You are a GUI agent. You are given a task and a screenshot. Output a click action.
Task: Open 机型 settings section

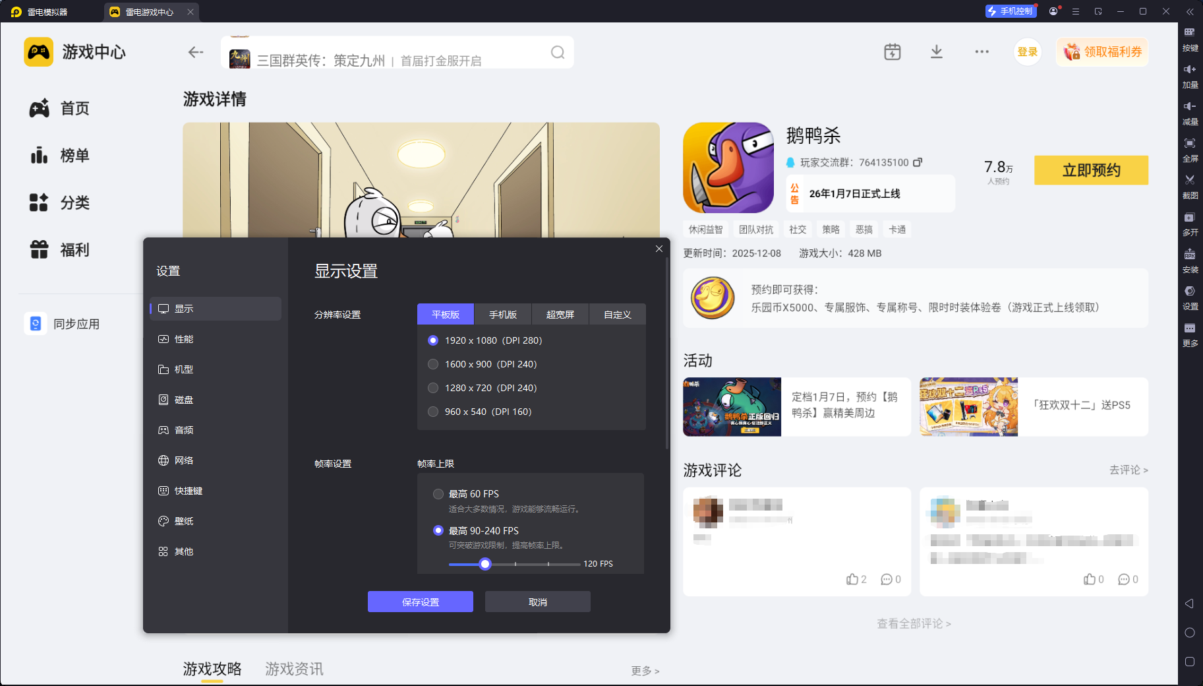[x=216, y=369]
